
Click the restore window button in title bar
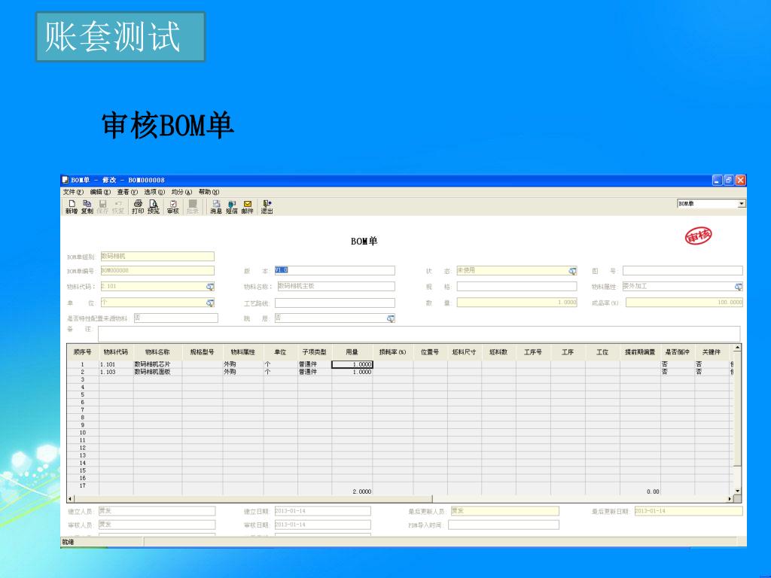click(729, 180)
